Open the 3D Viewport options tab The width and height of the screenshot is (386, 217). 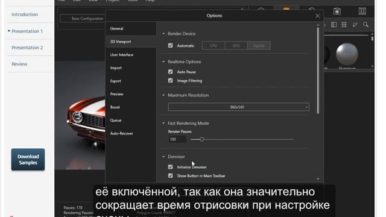tap(131, 42)
